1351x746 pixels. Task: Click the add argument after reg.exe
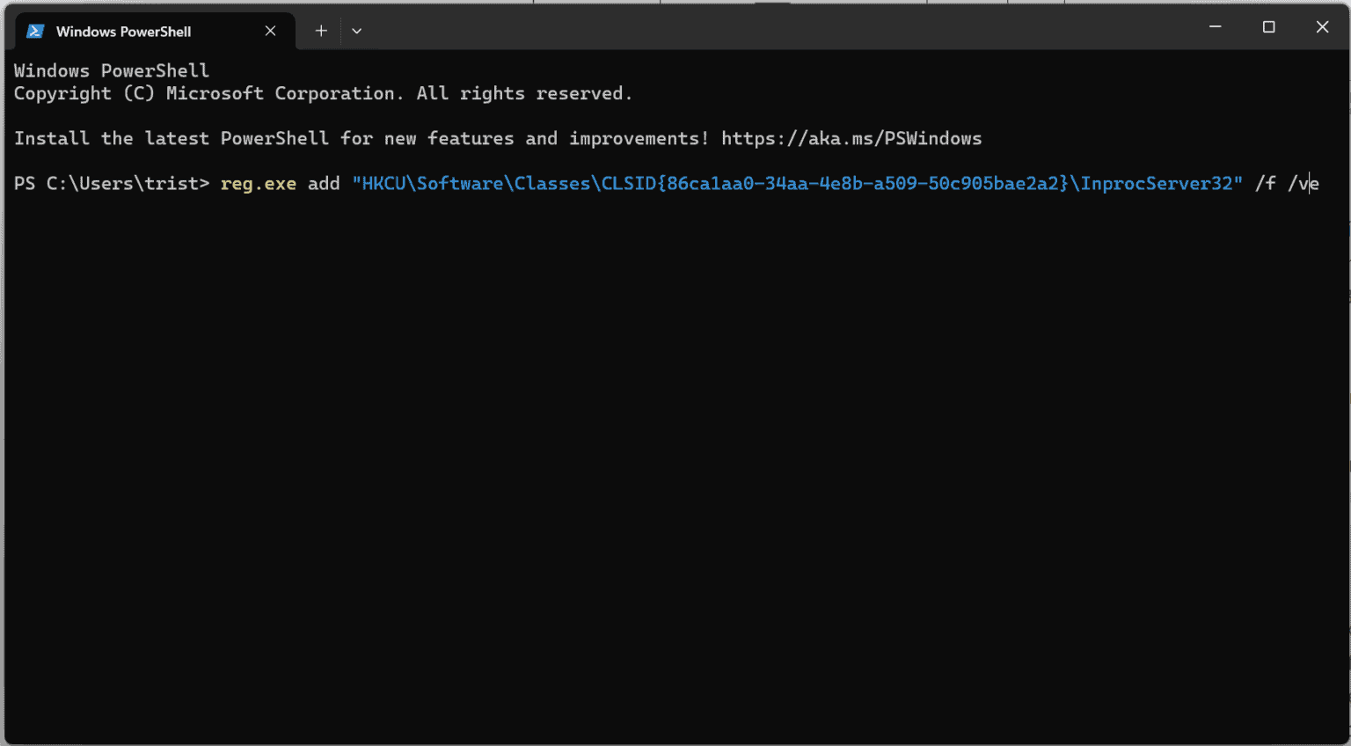[323, 183]
